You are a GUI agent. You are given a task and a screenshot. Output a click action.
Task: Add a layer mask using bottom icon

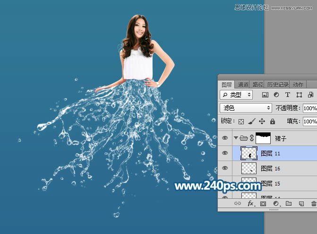(x=263, y=204)
